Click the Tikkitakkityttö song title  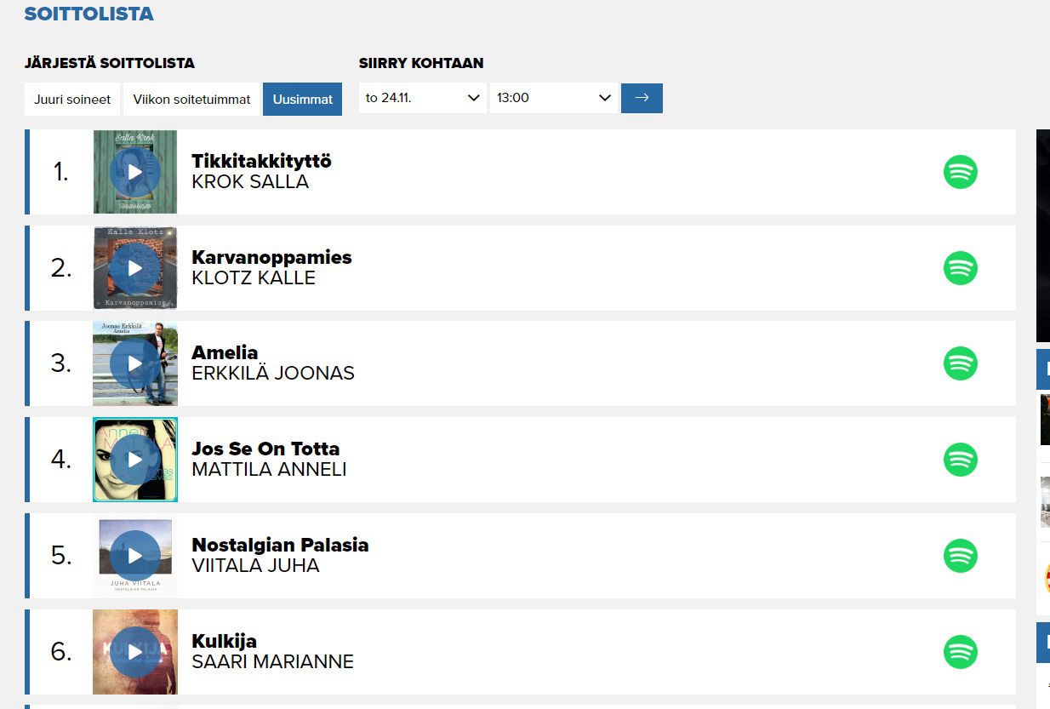pyautogui.click(x=261, y=161)
